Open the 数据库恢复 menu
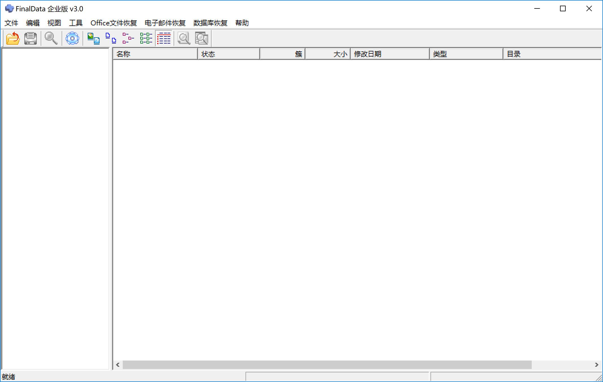This screenshot has height=382, width=603. [210, 23]
